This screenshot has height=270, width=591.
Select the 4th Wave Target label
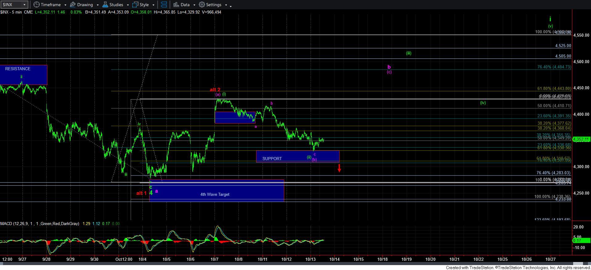(x=215, y=194)
